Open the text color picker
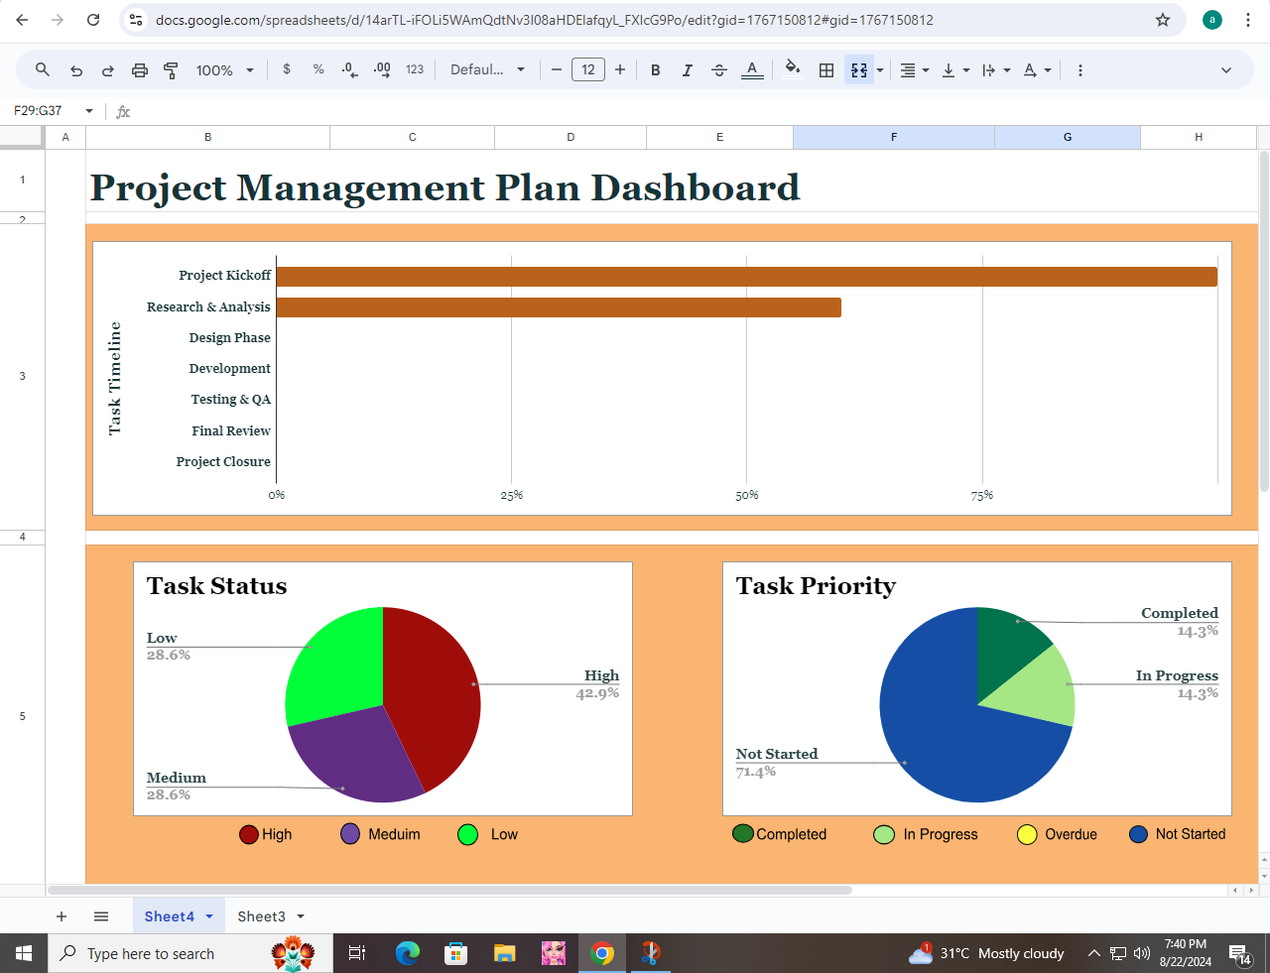 tap(752, 70)
